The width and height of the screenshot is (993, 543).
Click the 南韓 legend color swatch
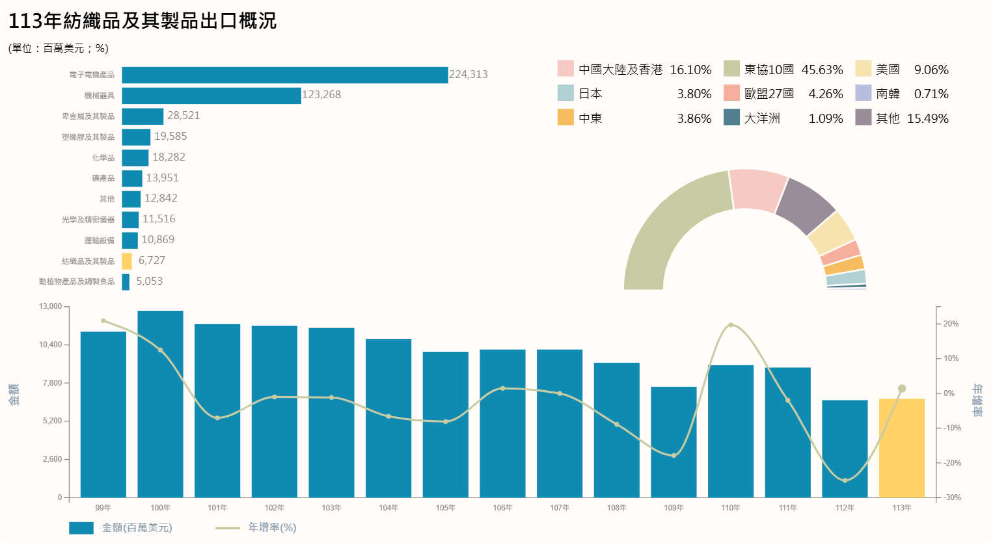pyautogui.click(x=863, y=93)
